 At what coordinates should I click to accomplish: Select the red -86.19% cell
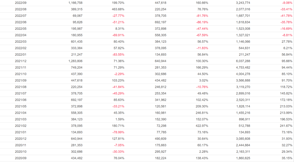click(x=201, y=22)
